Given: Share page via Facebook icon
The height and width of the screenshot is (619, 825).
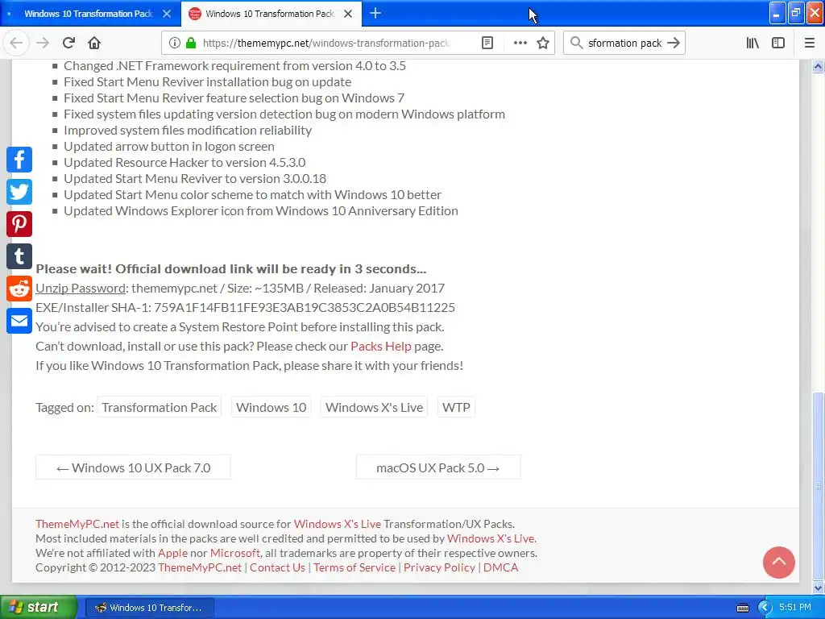Looking at the screenshot, I should [x=19, y=160].
